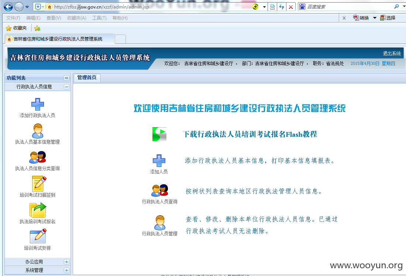
Task: Click the 行政执法人员管理 person icon in main area
Action: point(160,223)
